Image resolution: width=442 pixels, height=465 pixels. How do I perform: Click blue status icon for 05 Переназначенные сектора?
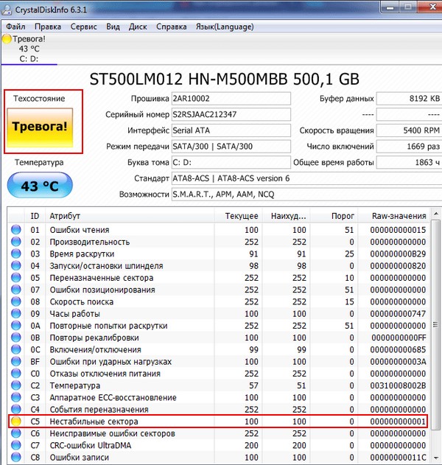17,278
